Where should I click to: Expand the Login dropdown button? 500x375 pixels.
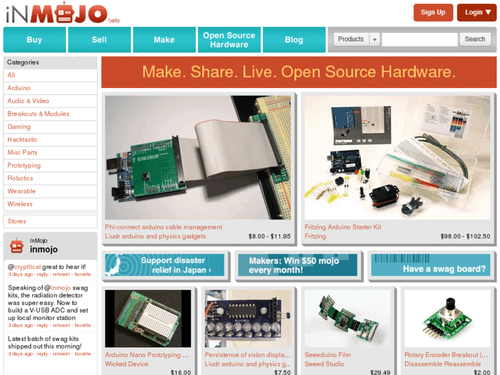click(477, 12)
